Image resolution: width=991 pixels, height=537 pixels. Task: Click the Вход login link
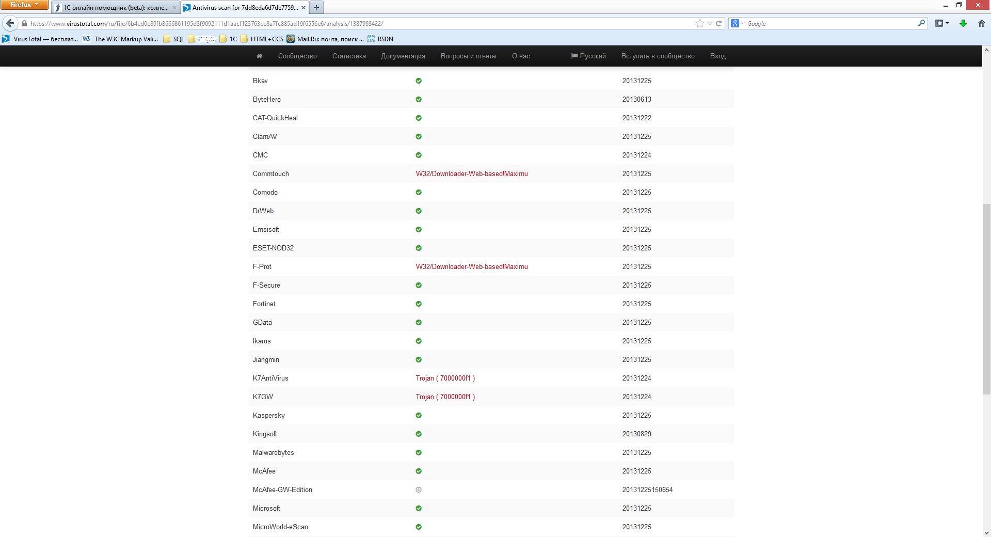click(x=718, y=56)
